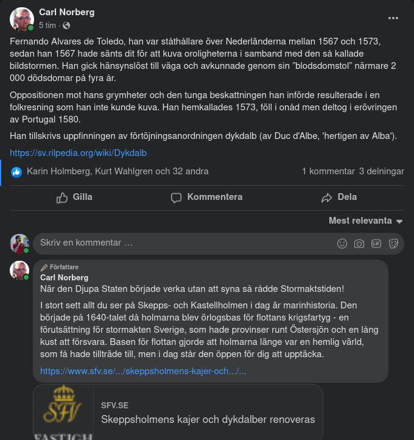Click the public globe audience icon

pyautogui.click(x=66, y=26)
